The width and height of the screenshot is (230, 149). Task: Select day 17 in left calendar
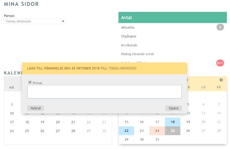[x=12, y=122]
